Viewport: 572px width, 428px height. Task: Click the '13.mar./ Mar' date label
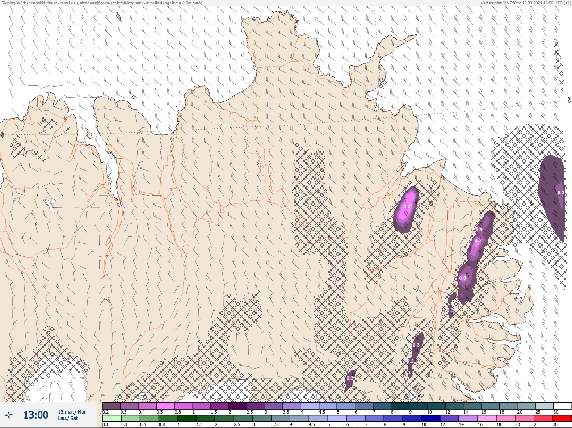(71, 412)
